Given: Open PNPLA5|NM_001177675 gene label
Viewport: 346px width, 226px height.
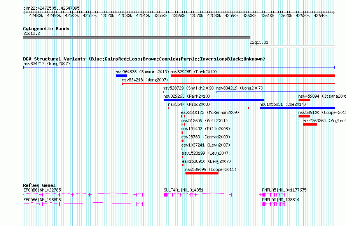Looking at the screenshot, I should [284, 190].
